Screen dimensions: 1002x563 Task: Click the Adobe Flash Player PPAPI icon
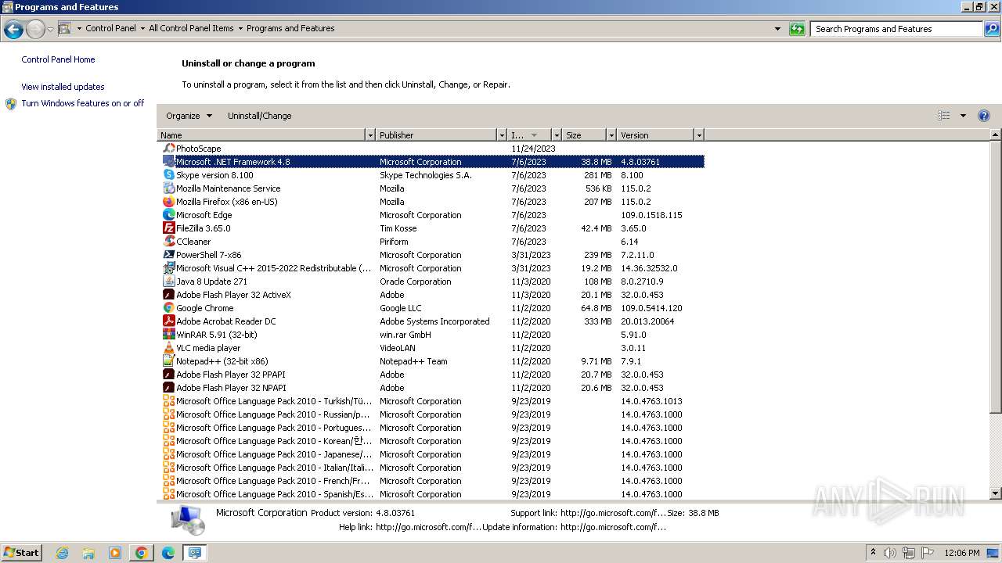[168, 375]
